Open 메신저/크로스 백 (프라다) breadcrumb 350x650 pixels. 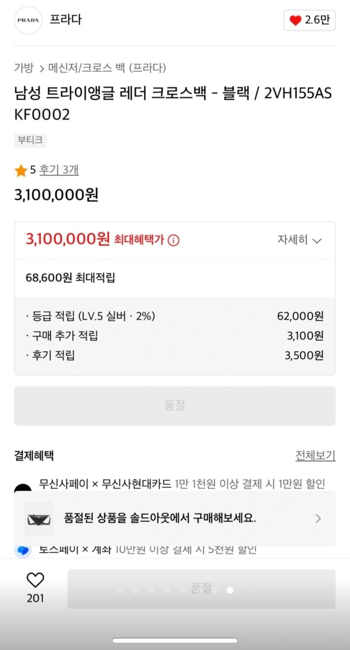click(x=107, y=68)
